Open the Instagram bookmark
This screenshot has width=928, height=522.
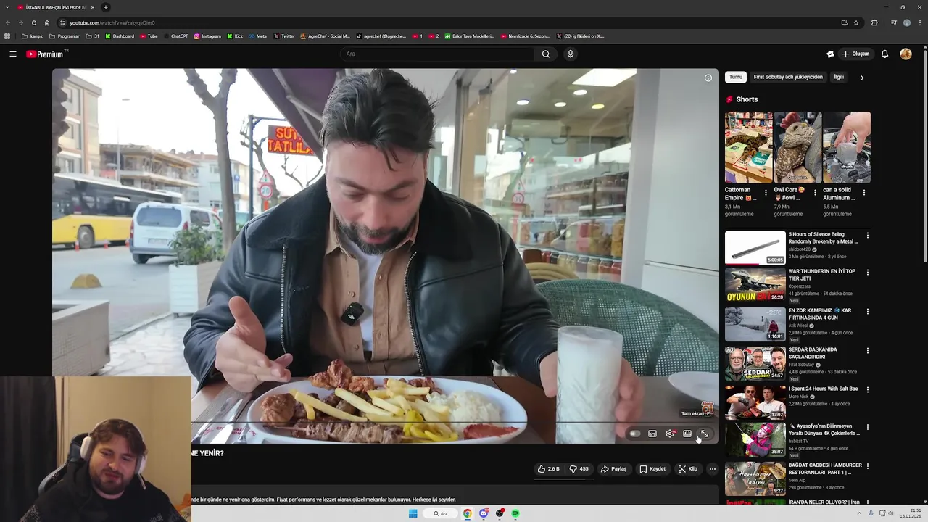click(x=207, y=36)
